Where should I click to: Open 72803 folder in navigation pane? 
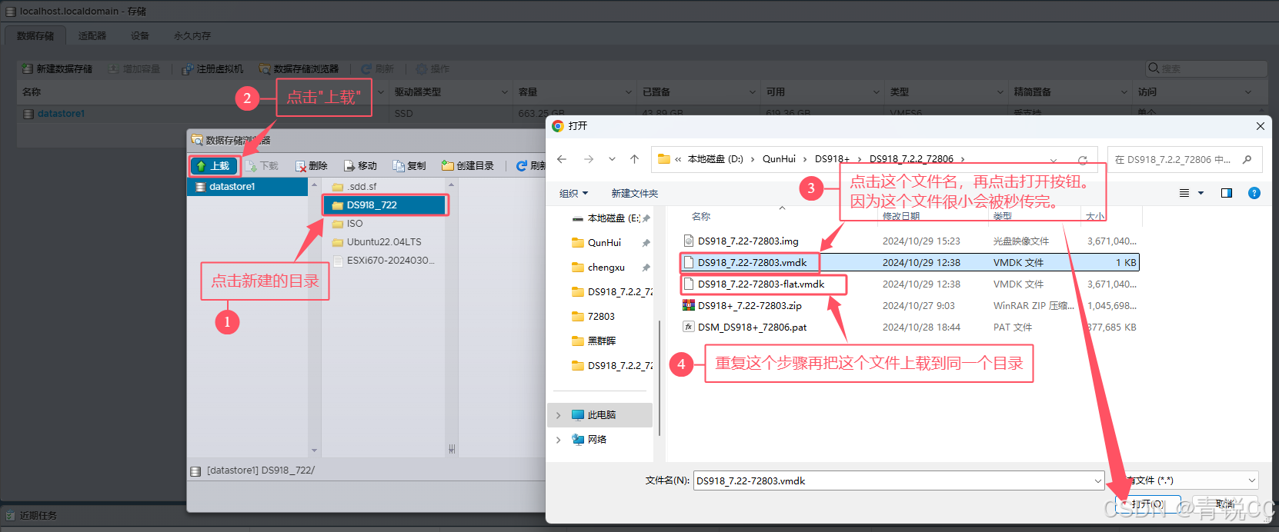click(x=601, y=316)
